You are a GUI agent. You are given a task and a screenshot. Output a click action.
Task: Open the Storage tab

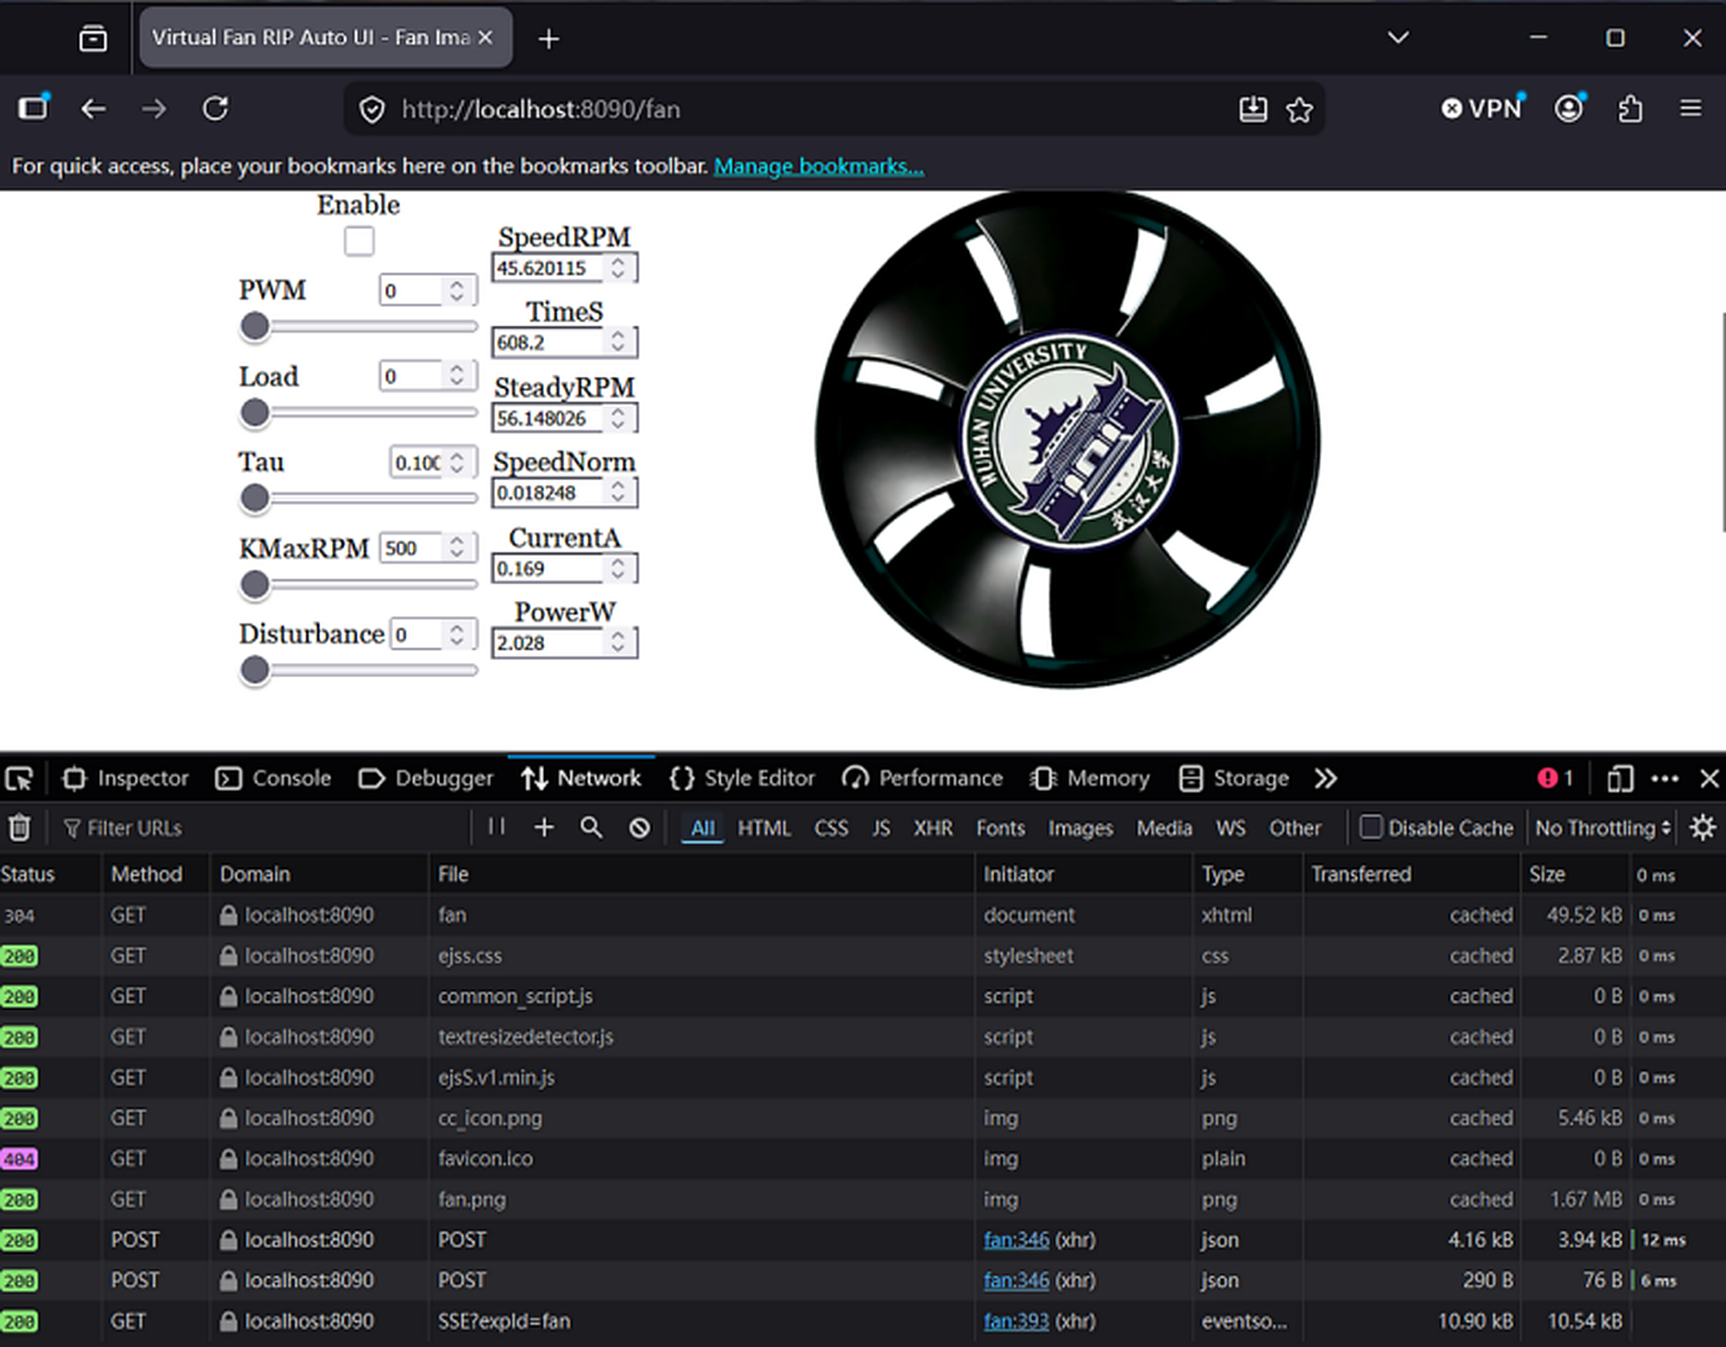click(x=1233, y=779)
